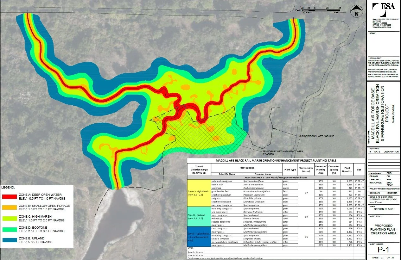Click the 'Zone E - Upland' table cell
This screenshot has height=260, width=401.
point(199,237)
